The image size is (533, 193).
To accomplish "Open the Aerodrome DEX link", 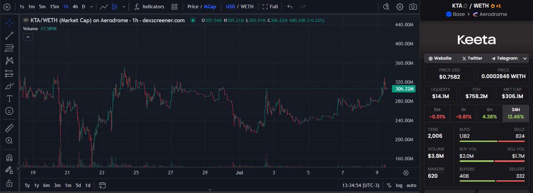I will click(x=490, y=14).
